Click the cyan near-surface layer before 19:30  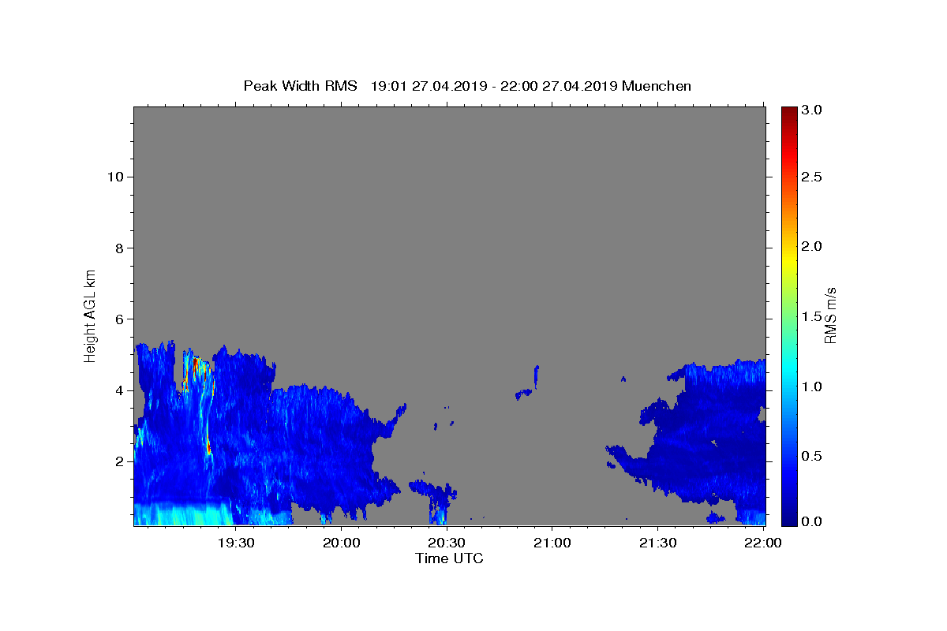pos(182,514)
